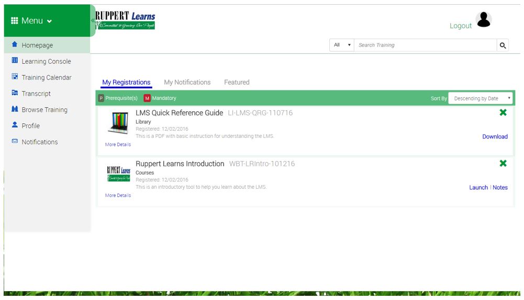Click Download for LMS Quick Reference Guide
This screenshot has height=300, width=524.
tap(495, 136)
